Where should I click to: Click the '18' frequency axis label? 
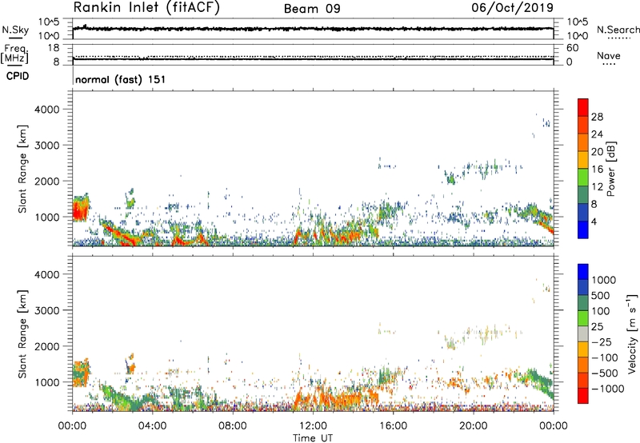[54, 48]
